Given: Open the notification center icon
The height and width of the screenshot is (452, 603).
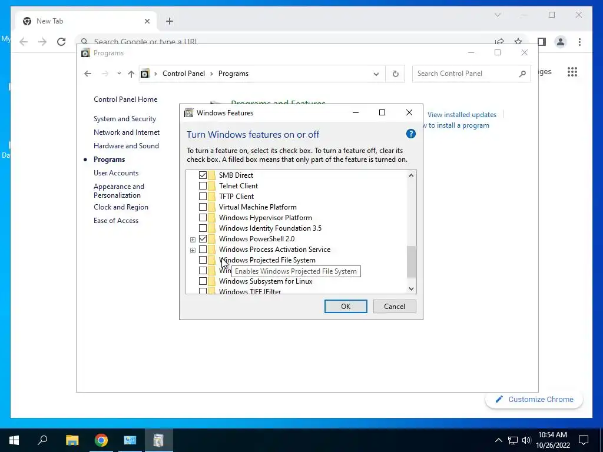Looking at the screenshot, I should click(584, 440).
